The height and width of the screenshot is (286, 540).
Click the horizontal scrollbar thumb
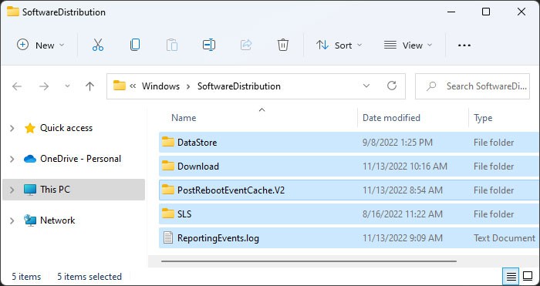point(309,261)
